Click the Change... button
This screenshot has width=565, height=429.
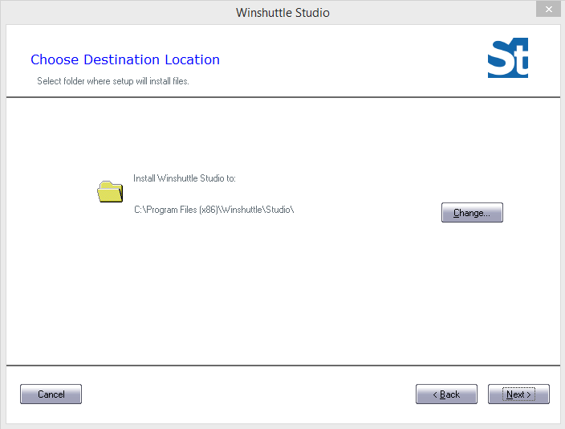pos(472,213)
